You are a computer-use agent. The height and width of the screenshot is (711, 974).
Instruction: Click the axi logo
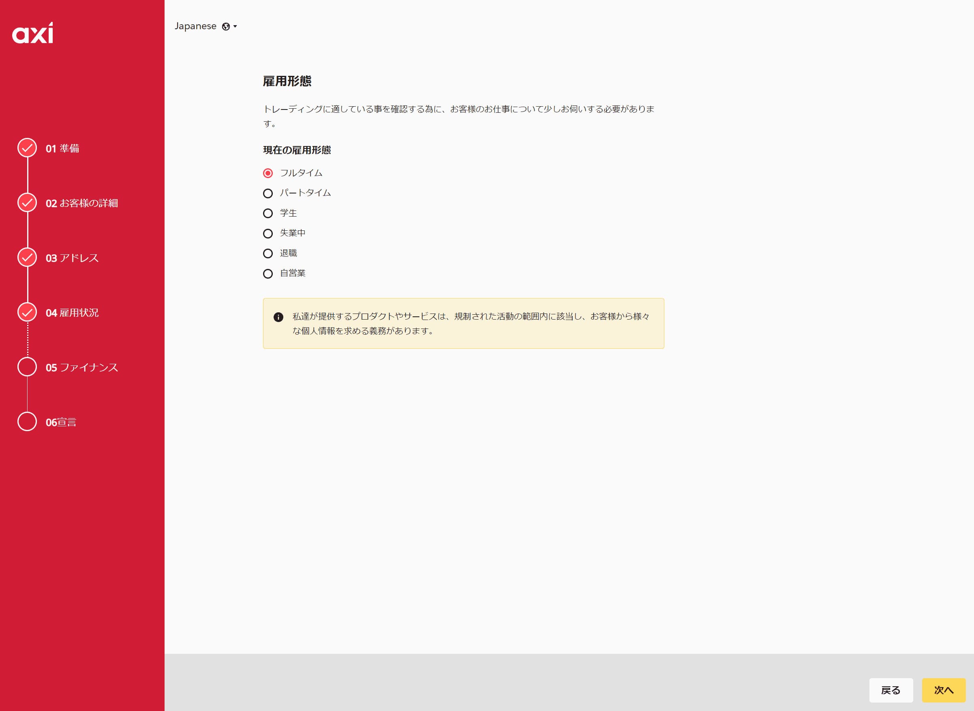(33, 33)
